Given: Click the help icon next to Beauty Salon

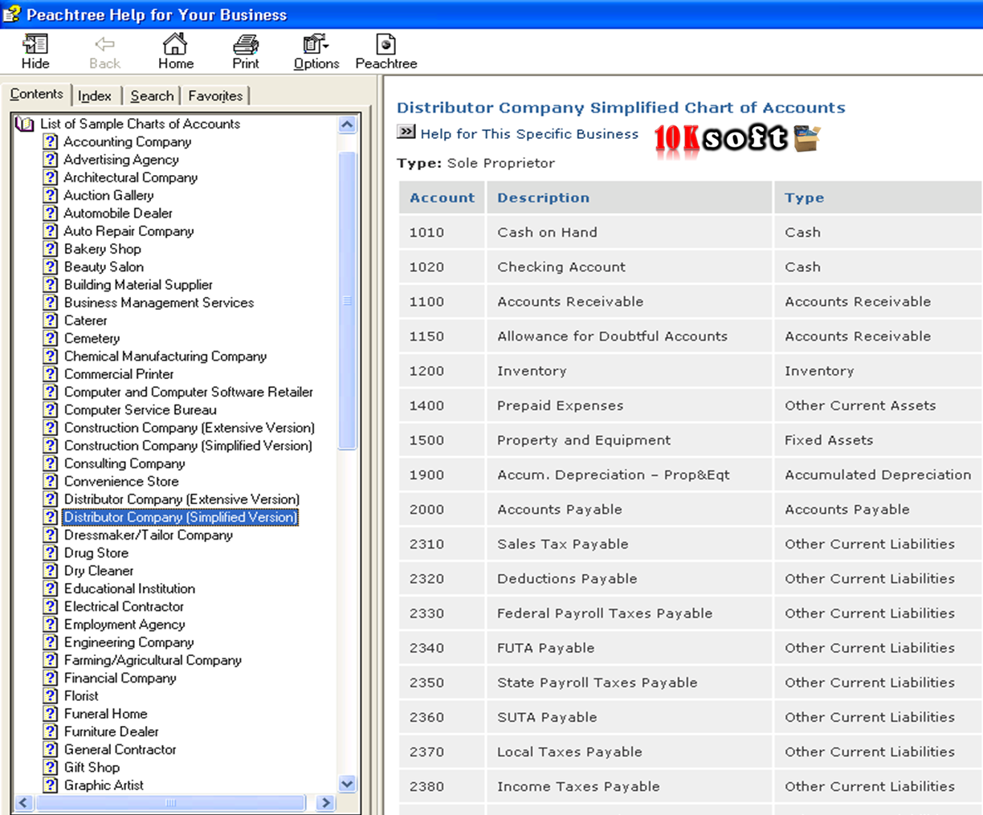Looking at the screenshot, I should (x=51, y=267).
